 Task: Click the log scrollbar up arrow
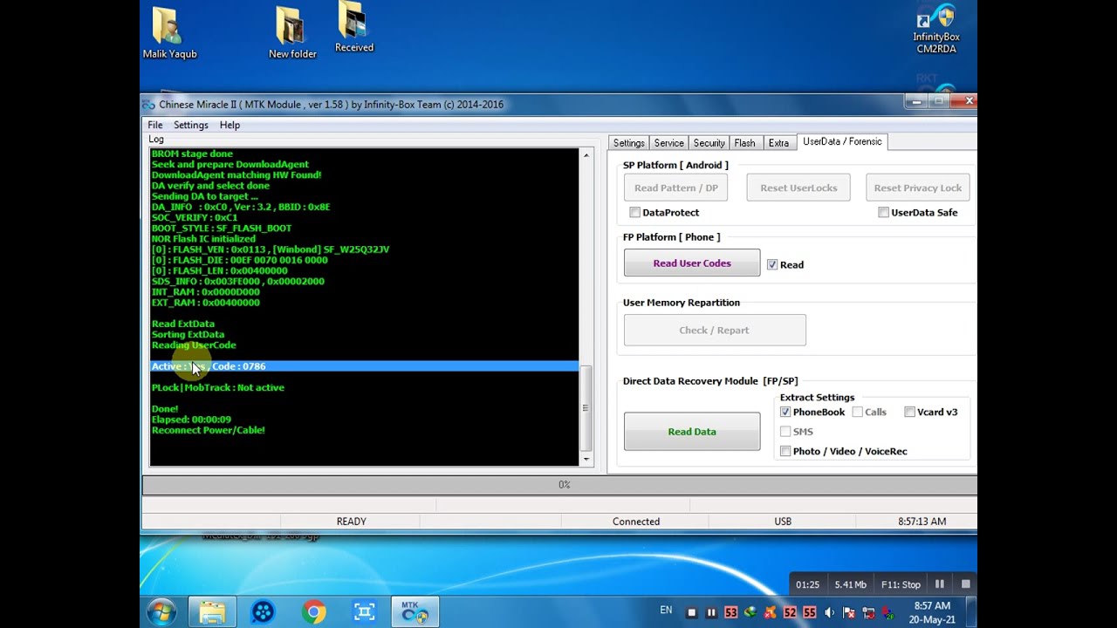click(x=586, y=155)
